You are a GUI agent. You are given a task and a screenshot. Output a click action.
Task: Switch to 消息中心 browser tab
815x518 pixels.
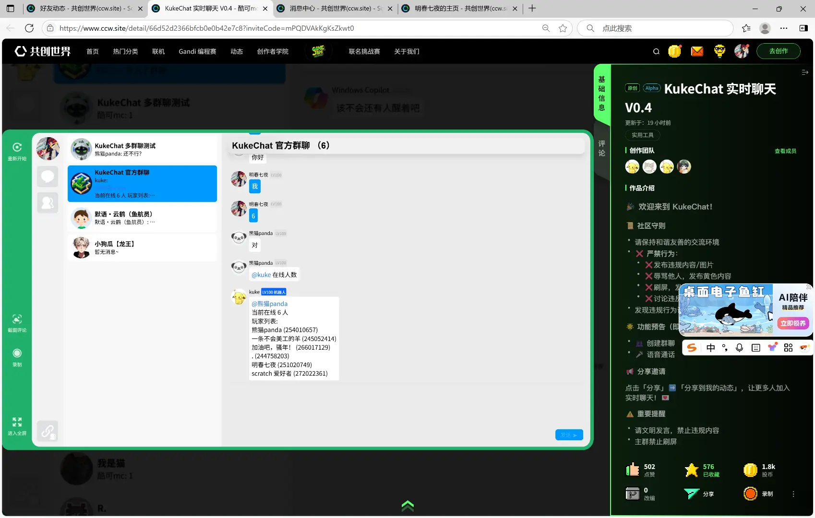pyautogui.click(x=335, y=9)
